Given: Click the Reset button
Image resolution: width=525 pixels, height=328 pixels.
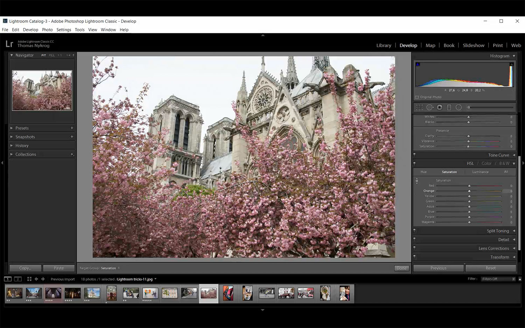Looking at the screenshot, I should 490,268.
